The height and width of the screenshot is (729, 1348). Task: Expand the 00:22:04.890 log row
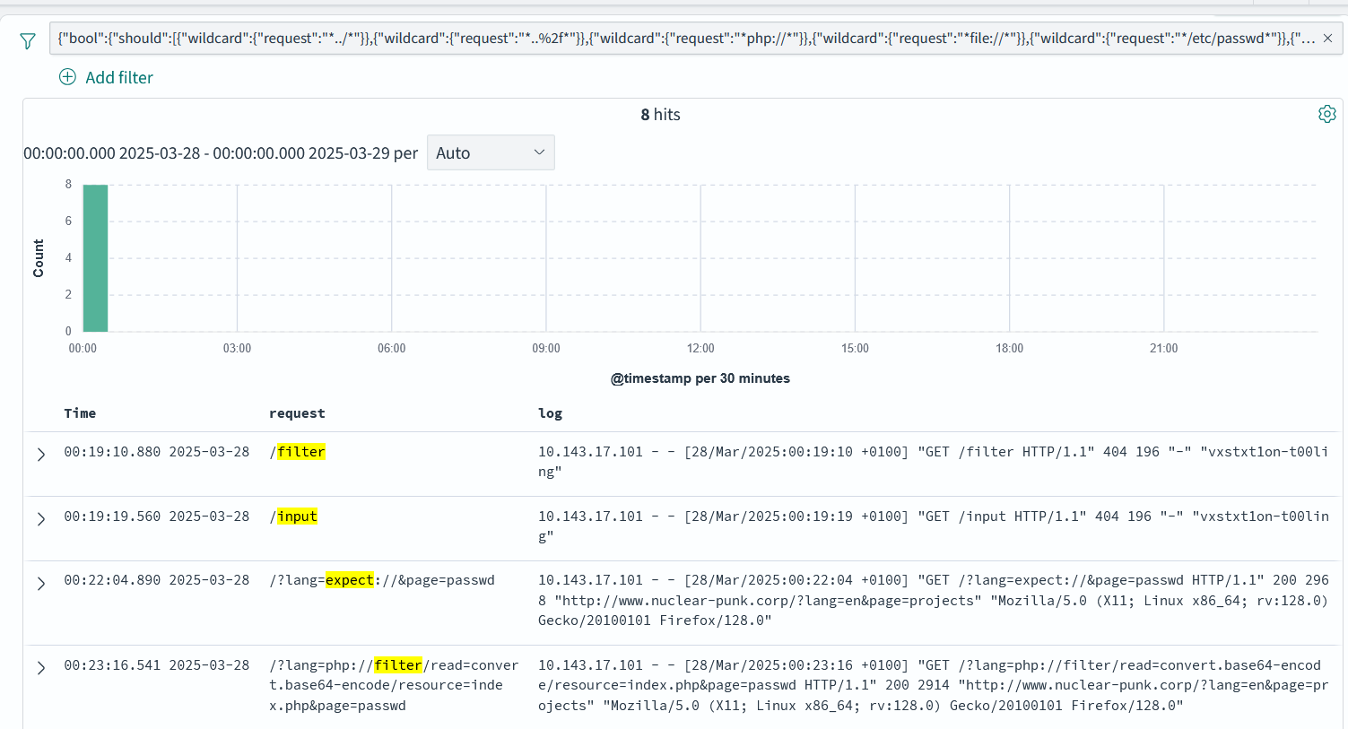coord(40,584)
